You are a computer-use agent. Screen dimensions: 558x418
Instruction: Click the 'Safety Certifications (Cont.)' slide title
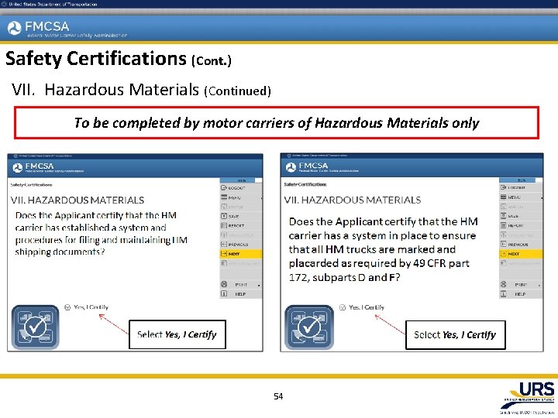click(x=119, y=58)
